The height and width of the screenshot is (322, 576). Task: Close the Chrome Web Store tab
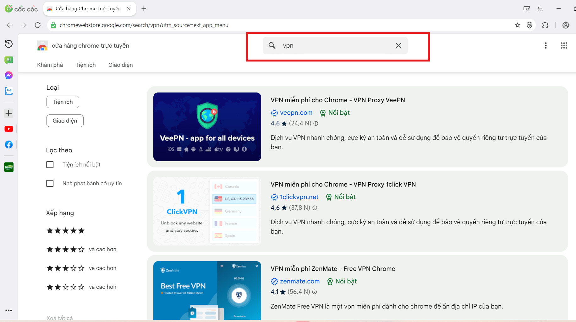point(129,9)
